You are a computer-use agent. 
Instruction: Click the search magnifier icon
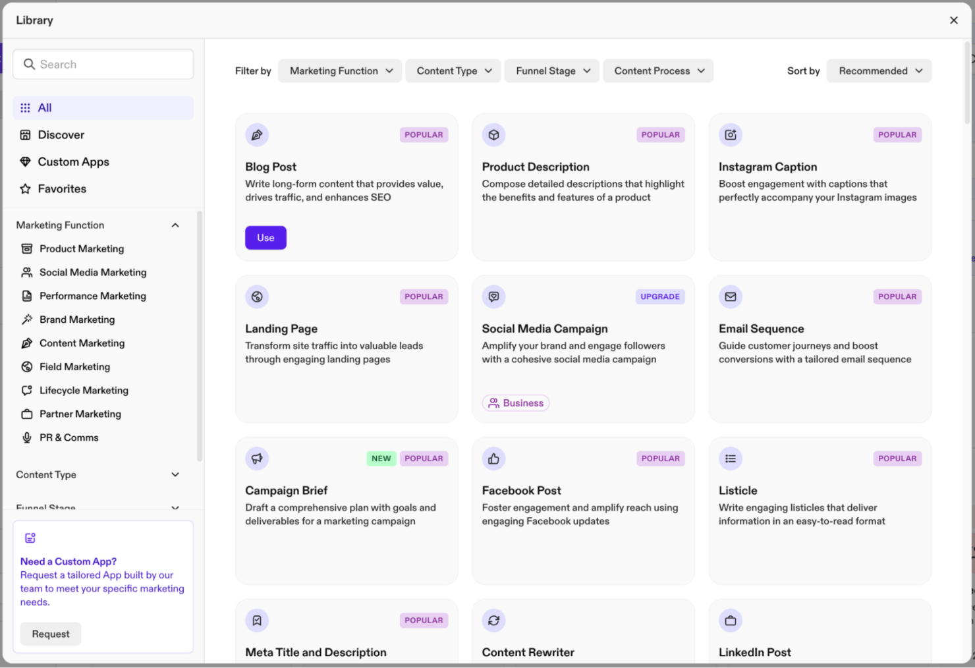click(30, 64)
